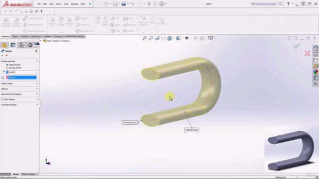Open Design Library icon in task pane
The image size is (319, 179).
(x=316, y=54)
